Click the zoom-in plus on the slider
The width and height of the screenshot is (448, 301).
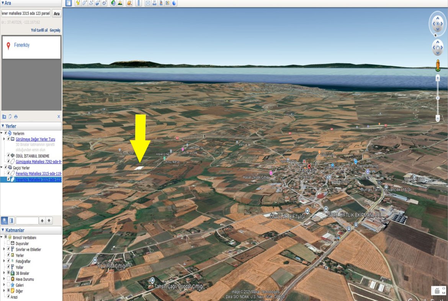(437, 78)
